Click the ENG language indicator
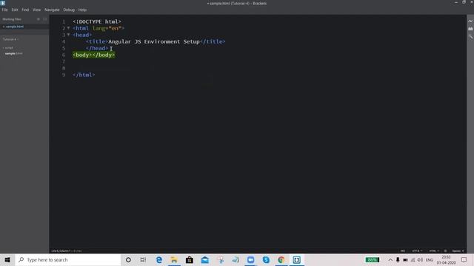Image resolution: width=474 pixels, height=266 pixels. pyautogui.click(x=430, y=259)
